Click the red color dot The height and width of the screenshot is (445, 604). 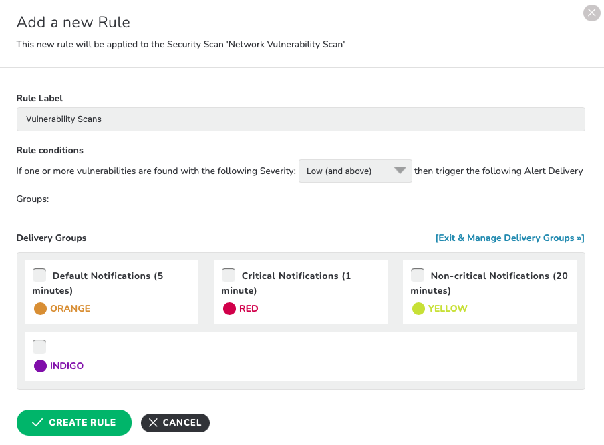(x=229, y=308)
